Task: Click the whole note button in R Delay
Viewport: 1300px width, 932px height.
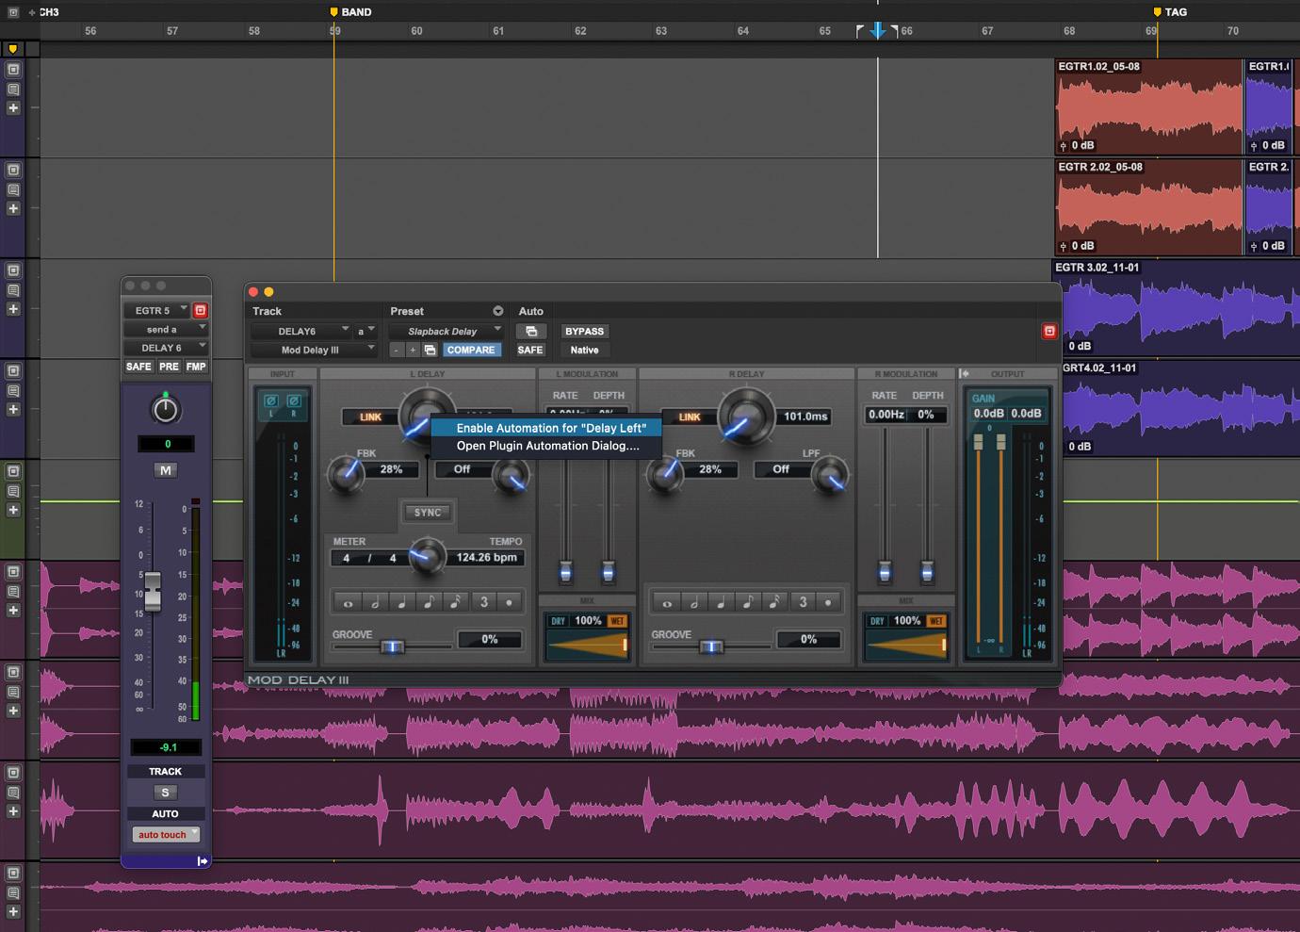Action: 667,602
